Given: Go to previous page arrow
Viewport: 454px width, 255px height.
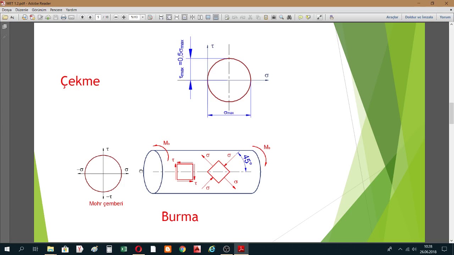Looking at the screenshot, I should click(82, 17).
